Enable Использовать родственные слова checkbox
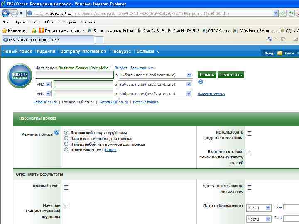This screenshot has height=224, width=299. tap(250, 133)
